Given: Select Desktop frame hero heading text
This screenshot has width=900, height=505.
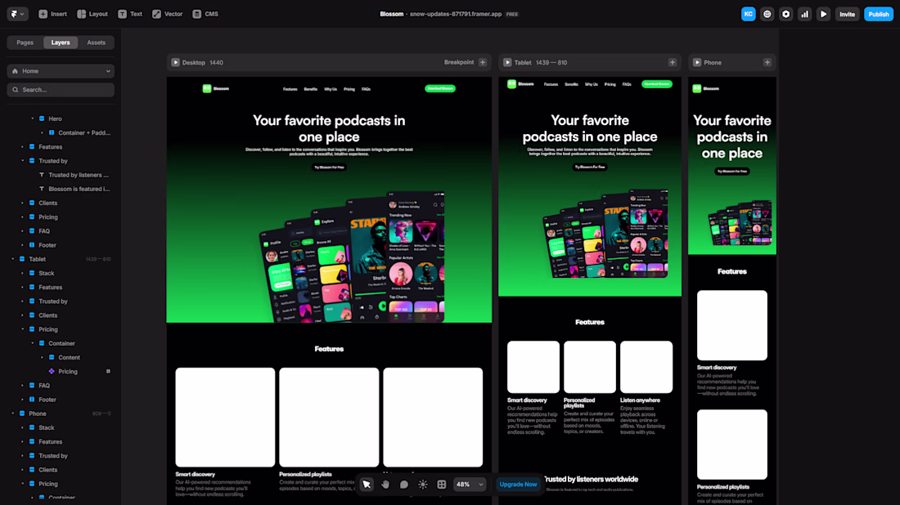Looking at the screenshot, I should (329, 128).
